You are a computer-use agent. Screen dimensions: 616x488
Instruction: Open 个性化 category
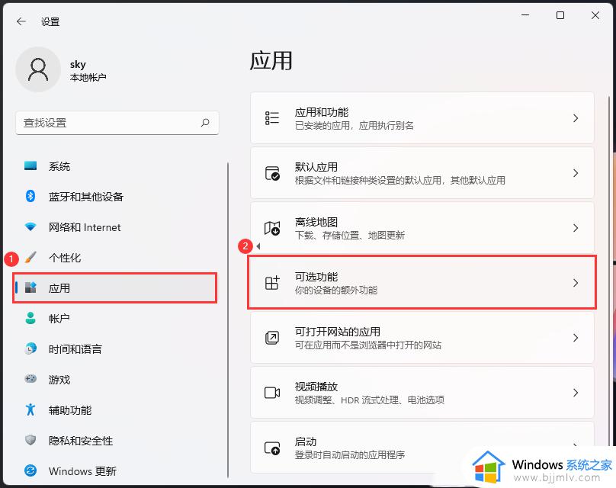(65, 258)
